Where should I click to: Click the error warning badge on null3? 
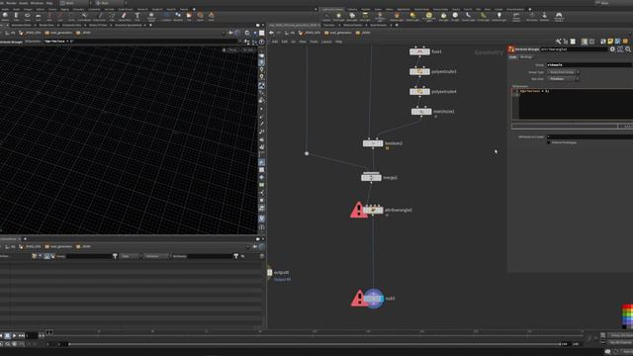coord(358,299)
